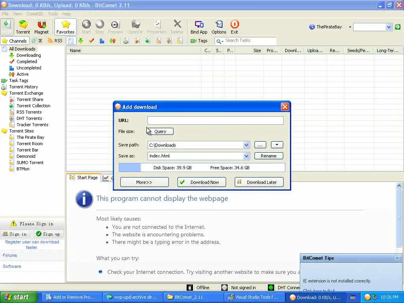Open the Favorites star button
The height and width of the screenshot is (303, 404).
[x=65, y=27]
